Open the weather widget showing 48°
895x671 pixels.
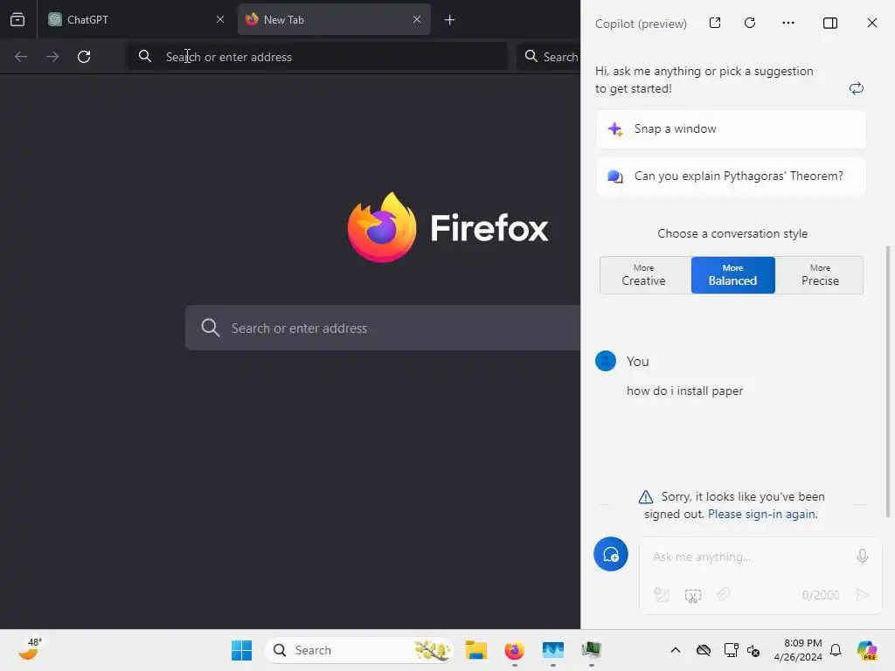[x=30, y=649]
